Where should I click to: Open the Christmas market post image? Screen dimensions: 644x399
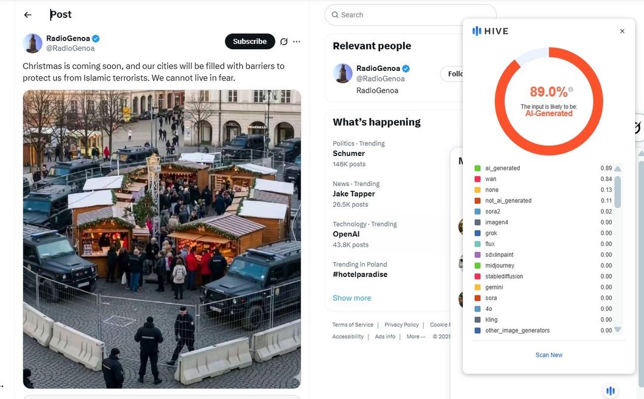(162, 239)
